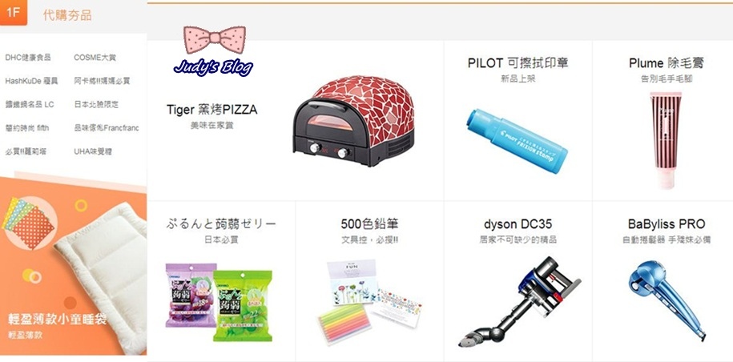Open the konjac jelly packs image
Viewport: 733px width, 362px height.
click(219, 301)
